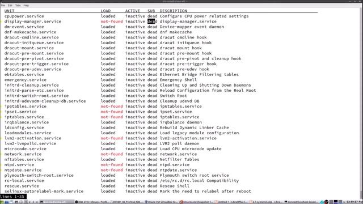Screen dimensions: 363x204
Task: Click the irqbalance.service unit name
Action: pyautogui.click(x=27, y=122)
